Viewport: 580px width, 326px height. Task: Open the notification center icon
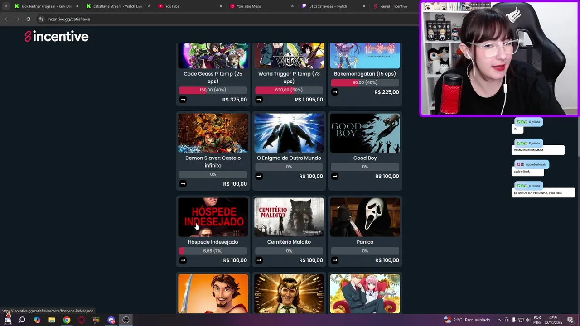point(570,320)
